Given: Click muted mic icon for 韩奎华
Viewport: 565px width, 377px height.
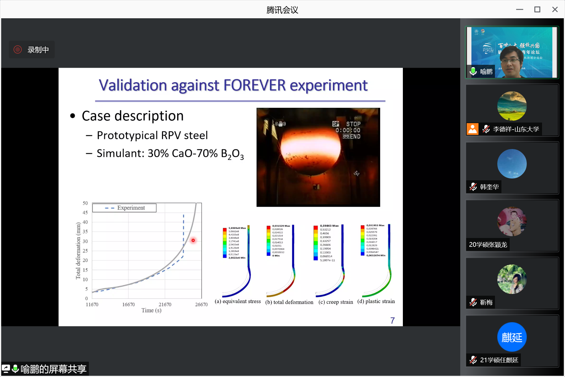Looking at the screenshot, I should [473, 187].
